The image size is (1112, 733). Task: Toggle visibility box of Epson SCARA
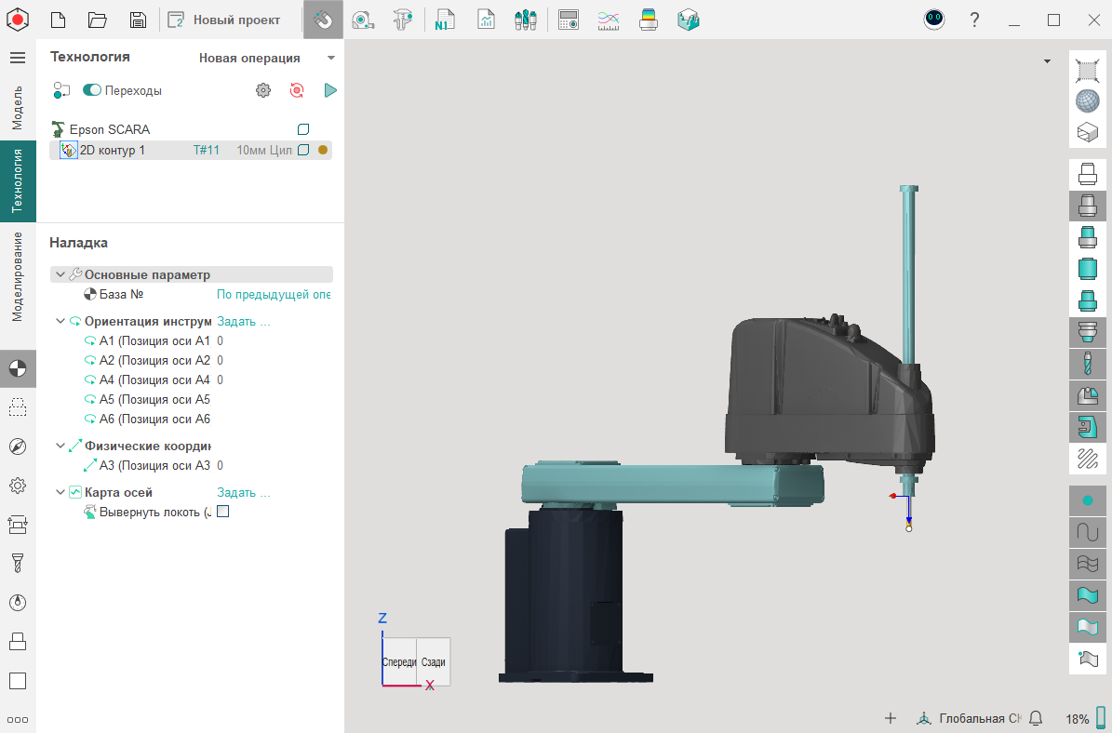(x=302, y=129)
